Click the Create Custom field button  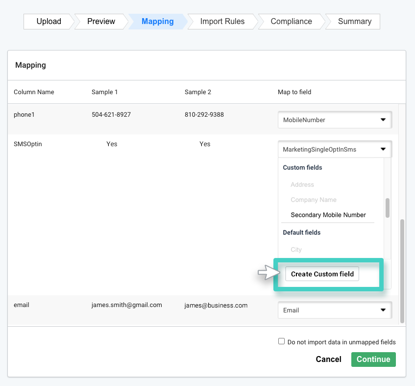point(322,274)
